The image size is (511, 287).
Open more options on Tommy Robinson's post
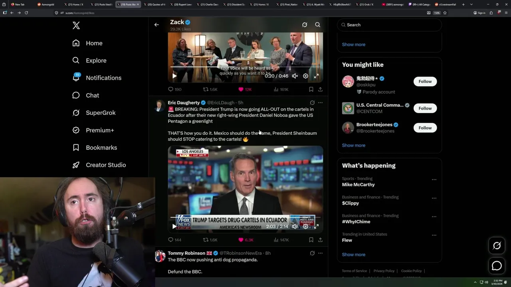pos(320,253)
